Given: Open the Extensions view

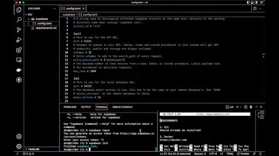Looking at the screenshot, I should 19,50.
